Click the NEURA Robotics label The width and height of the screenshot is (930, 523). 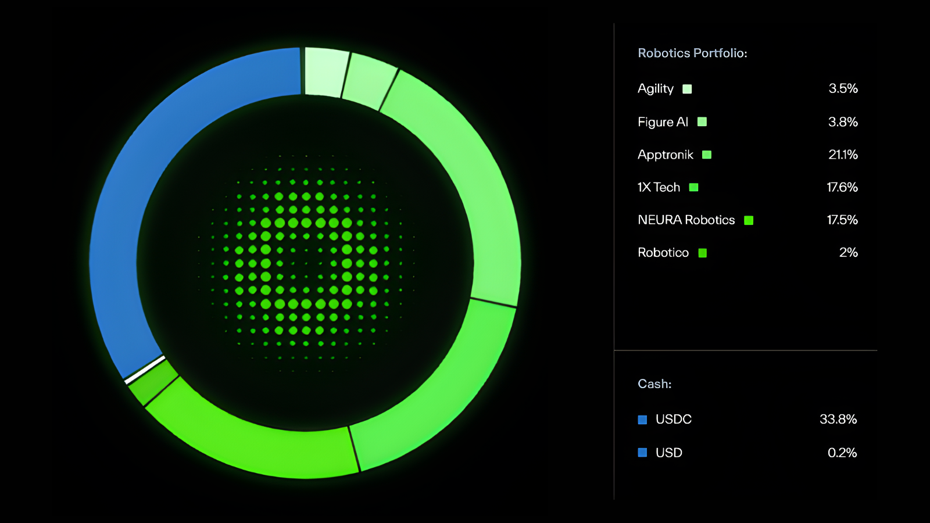686,220
